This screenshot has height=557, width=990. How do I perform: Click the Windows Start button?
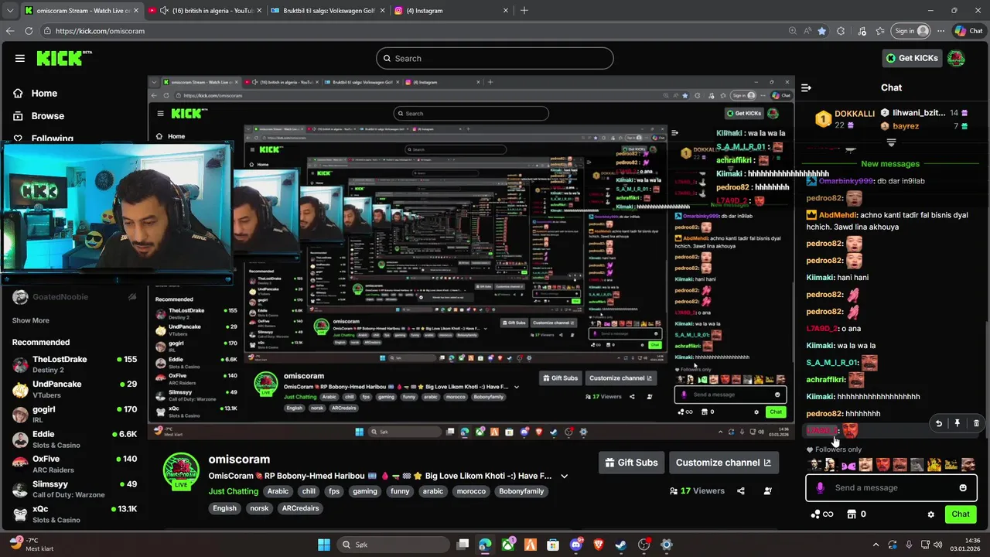click(x=324, y=545)
